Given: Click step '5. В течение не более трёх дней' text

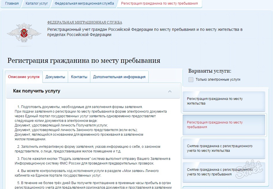Looking at the screenshot, I should pyautogui.click(x=93, y=185).
